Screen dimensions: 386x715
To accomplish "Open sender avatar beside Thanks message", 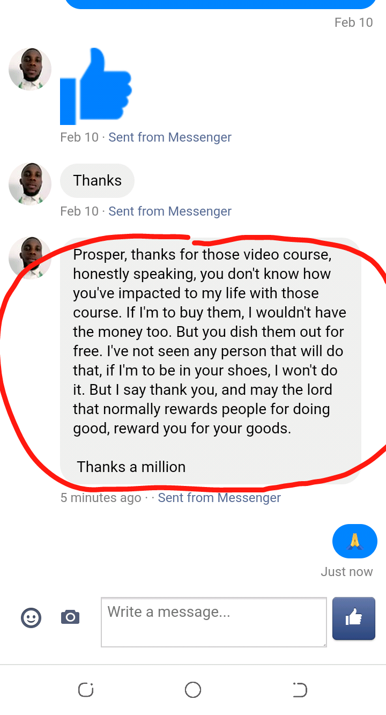I will click(30, 184).
